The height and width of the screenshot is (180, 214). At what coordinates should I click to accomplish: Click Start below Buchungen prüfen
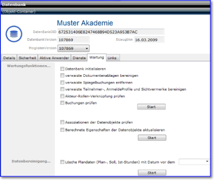(151, 107)
